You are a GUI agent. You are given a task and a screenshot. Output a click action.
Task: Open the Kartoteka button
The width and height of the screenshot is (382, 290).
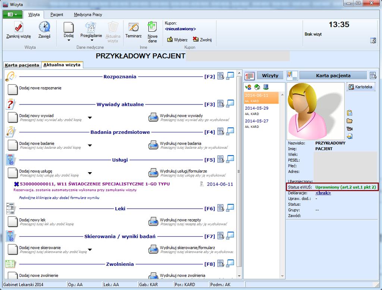point(361,87)
